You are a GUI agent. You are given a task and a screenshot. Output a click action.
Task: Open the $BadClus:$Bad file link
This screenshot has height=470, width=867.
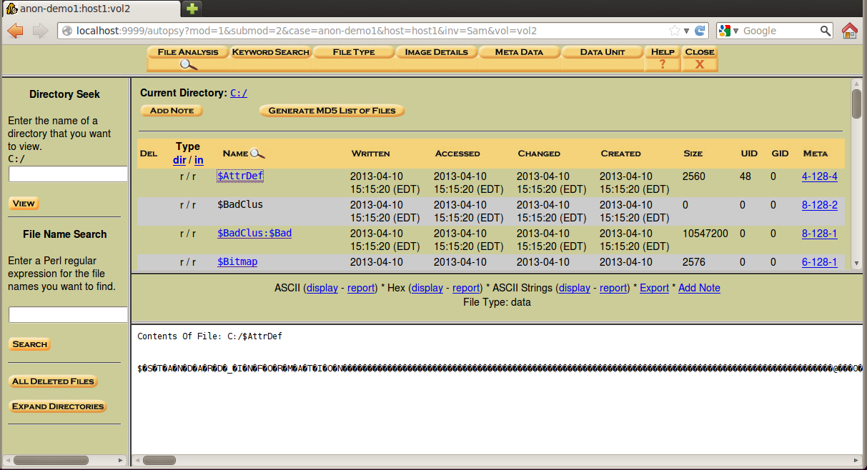[x=254, y=233]
